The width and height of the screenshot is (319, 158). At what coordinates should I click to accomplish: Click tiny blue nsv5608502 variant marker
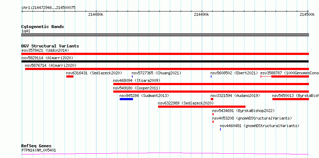click(x=211, y=76)
